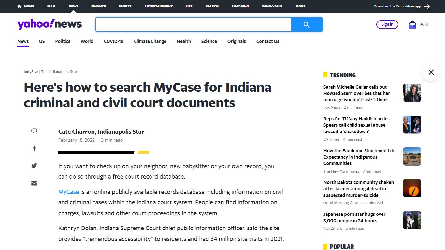Screen dimensions: 445x250
Task: Click Mail text label next to envelope
Action: point(424,25)
